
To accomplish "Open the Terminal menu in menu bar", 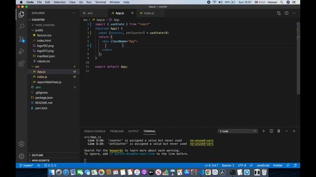I will pyautogui.click(x=101, y=2).
